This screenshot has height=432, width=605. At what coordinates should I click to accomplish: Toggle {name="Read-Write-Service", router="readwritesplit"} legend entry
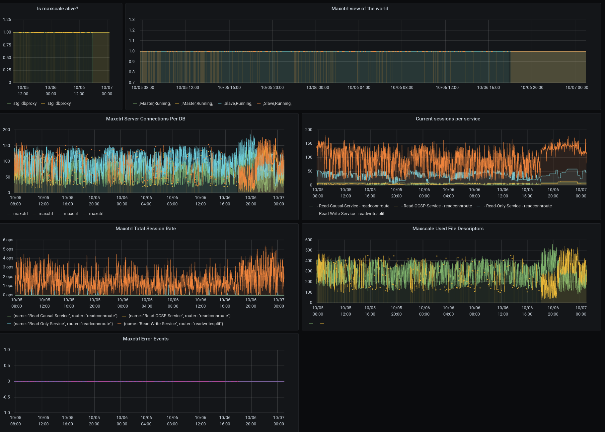point(173,324)
